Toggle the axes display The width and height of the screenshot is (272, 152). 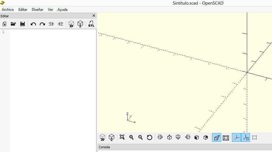pyautogui.click(x=237, y=137)
